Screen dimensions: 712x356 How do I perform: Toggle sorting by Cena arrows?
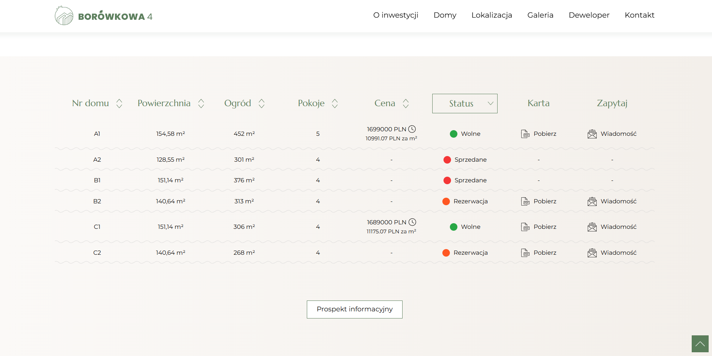[406, 104]
